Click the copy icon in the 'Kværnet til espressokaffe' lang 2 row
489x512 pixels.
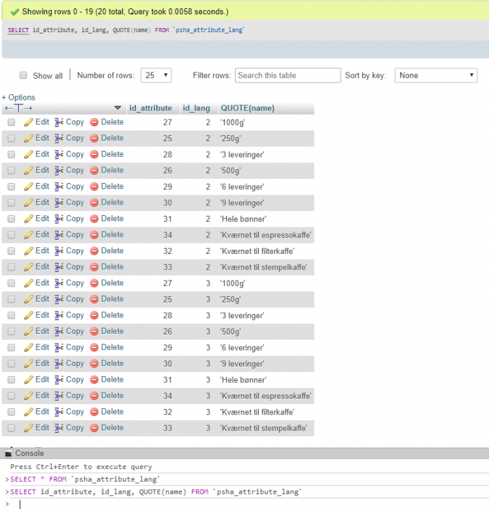point(59,235)
